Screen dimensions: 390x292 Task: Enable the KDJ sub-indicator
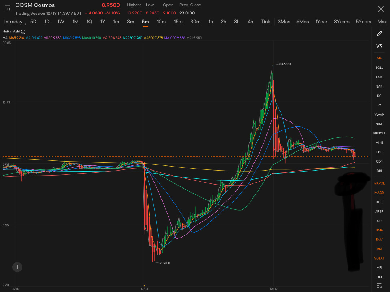379,202
